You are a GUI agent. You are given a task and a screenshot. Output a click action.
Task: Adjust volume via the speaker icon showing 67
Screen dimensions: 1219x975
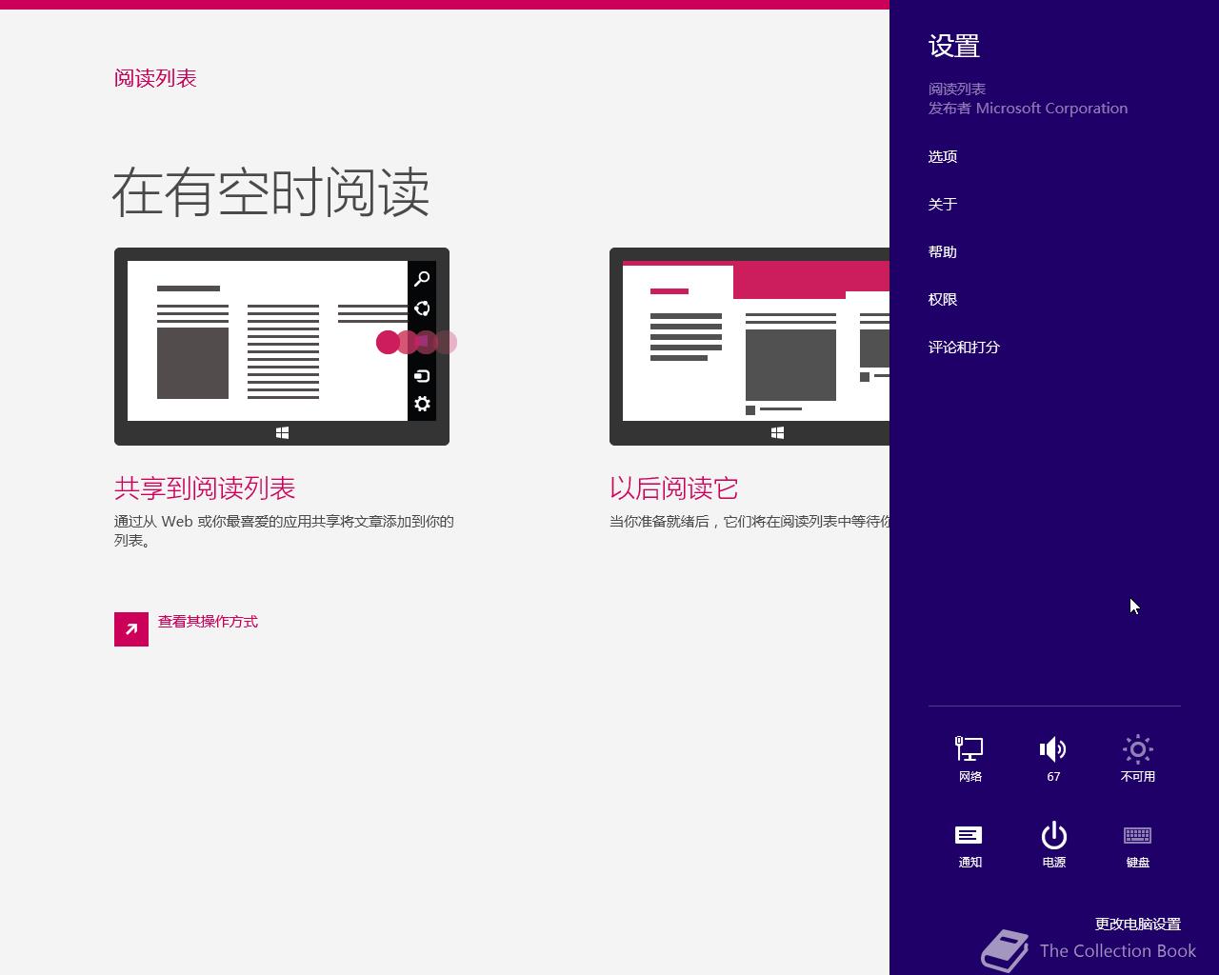[x=1053, y=758]
